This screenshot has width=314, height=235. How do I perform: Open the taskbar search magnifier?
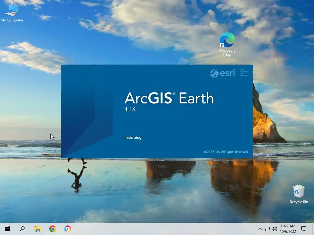22,229
